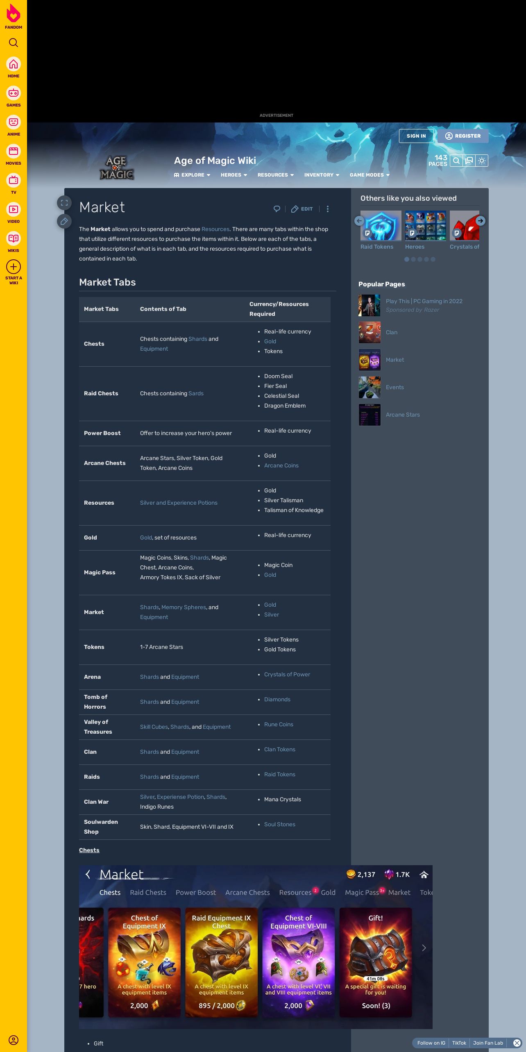Click Join Fan Lab link
526x1052 pixels.
click(488, 1043)
